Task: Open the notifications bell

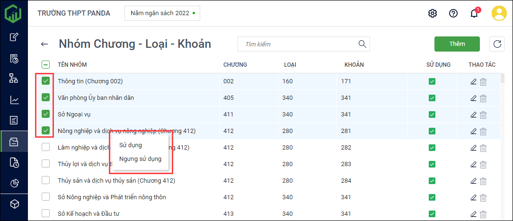Action: [x=474, y=13]
